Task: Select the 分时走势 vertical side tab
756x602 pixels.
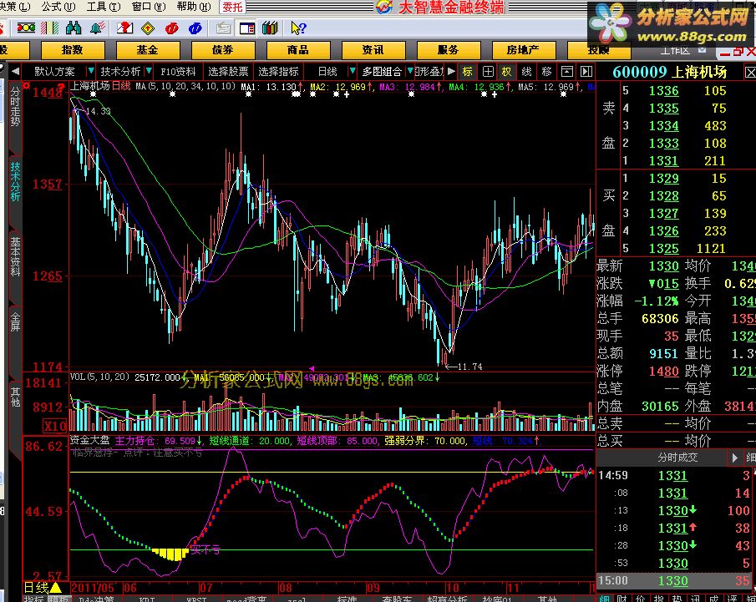Action: point(15,108)
